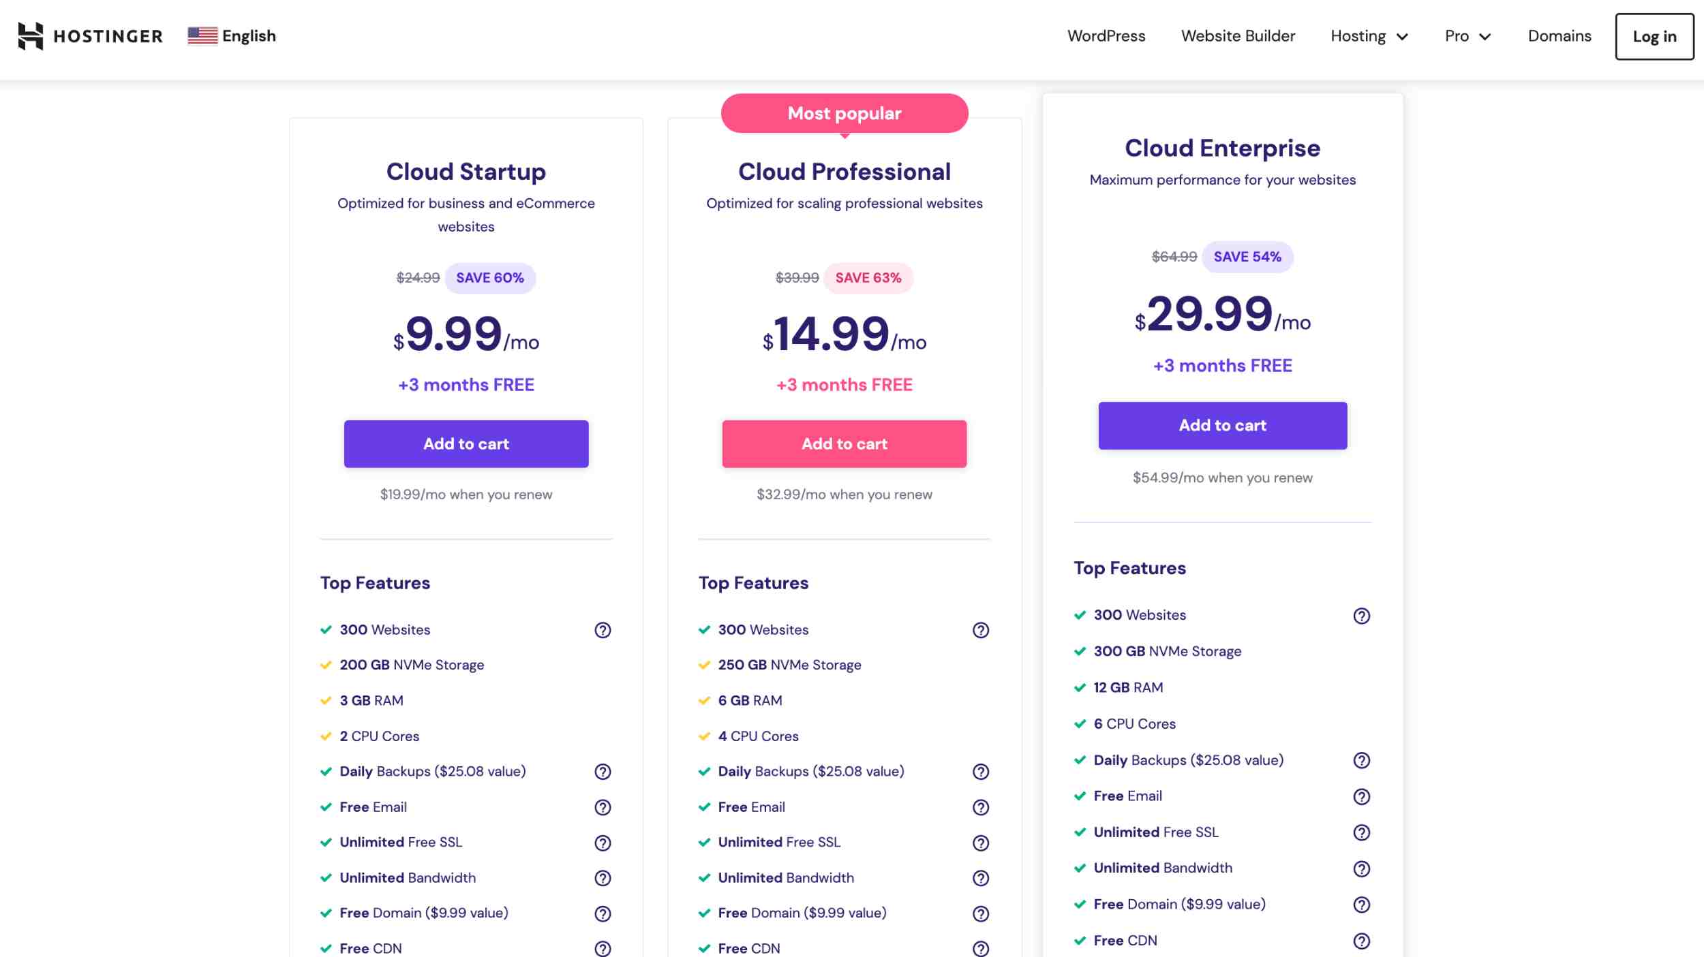The image size is (1704, 957).
Task: Click '$19.99/mo when you renew' text
Action: 466,495
